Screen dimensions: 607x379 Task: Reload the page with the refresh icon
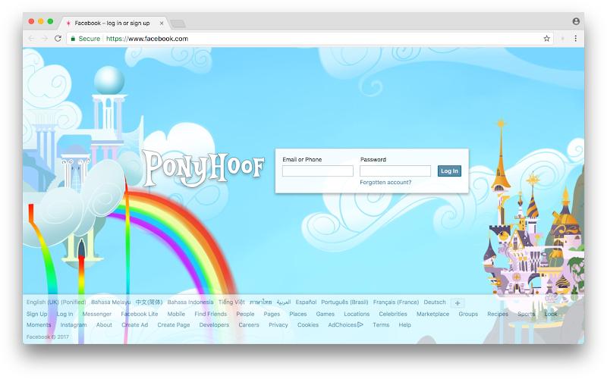[58, 39]
